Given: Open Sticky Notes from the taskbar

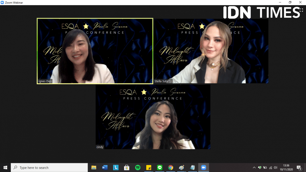Looking at the screenshot, I should point(149,167).
